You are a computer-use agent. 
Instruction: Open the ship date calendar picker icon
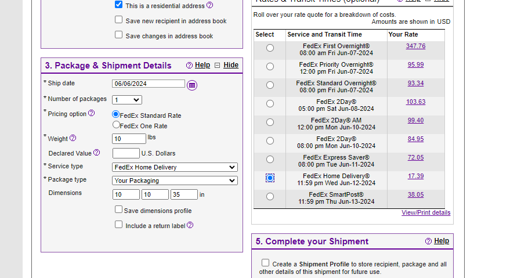point(192,85)
